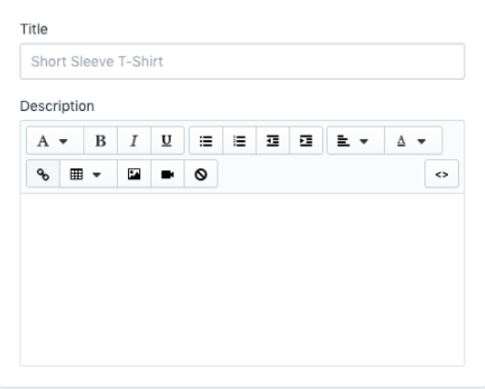Toggle italic formatting
Viewport: 485px width, 389px height.
click(134, 140)
